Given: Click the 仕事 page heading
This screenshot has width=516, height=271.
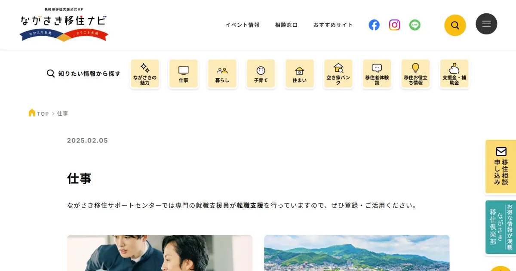Looking at the screenshot, I should (x=79, y=179).
